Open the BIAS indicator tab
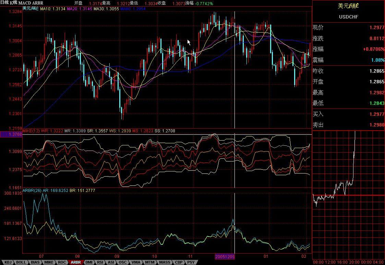 tap(35, 262)
